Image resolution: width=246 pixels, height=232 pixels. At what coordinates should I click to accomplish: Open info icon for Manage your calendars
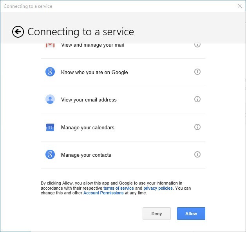click(197, 127)
